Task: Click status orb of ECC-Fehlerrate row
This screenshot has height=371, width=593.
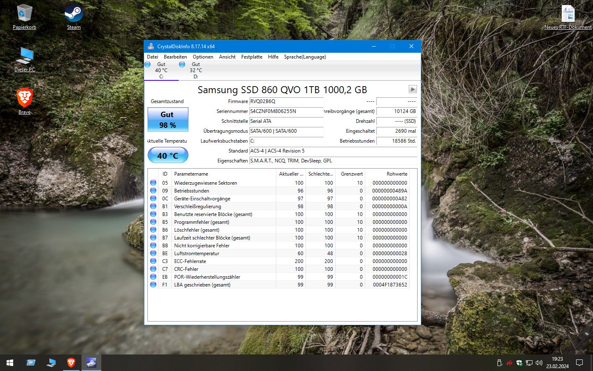Action: (x=153, y=261)
